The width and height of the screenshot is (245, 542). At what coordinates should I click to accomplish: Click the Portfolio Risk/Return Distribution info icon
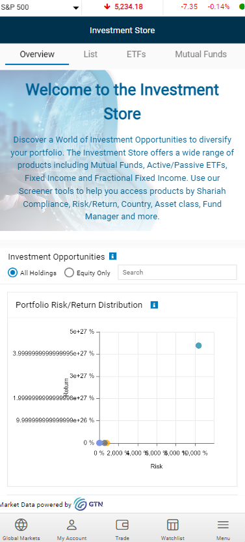154,305
